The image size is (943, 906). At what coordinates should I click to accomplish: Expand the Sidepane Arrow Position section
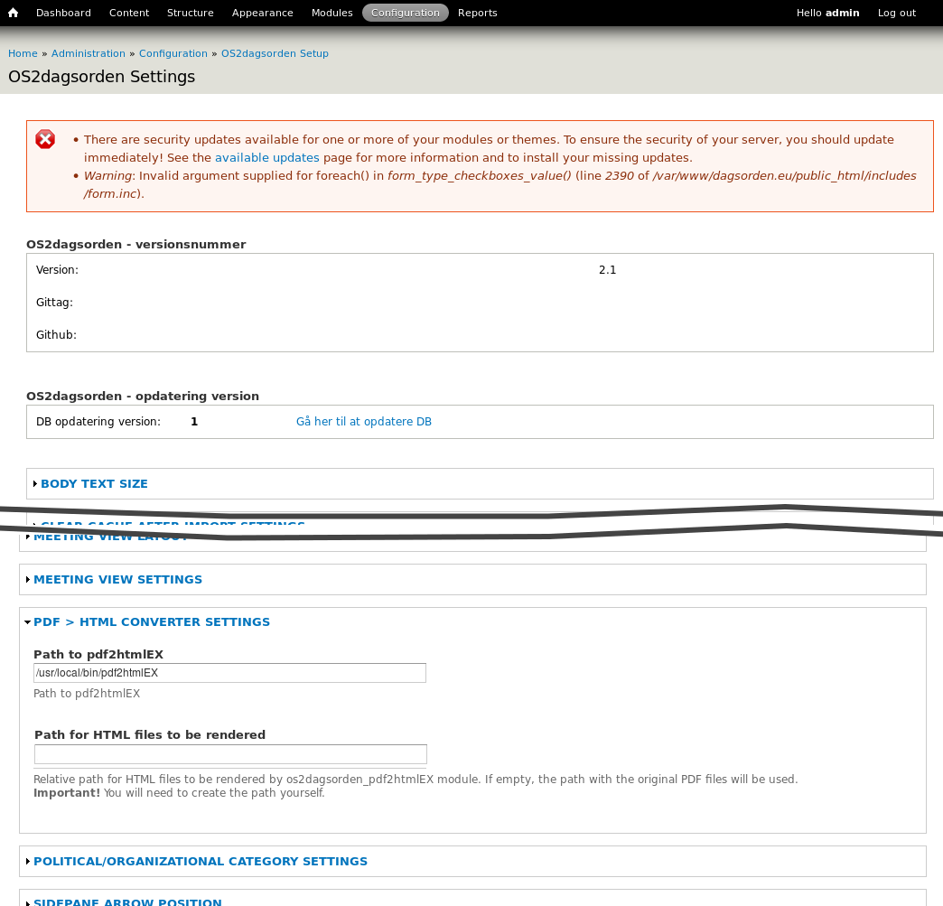[127, 902]
